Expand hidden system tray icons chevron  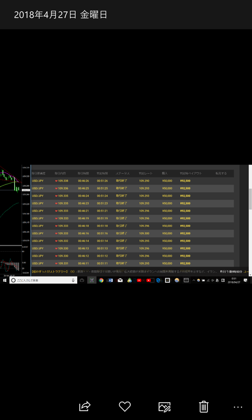194,280
